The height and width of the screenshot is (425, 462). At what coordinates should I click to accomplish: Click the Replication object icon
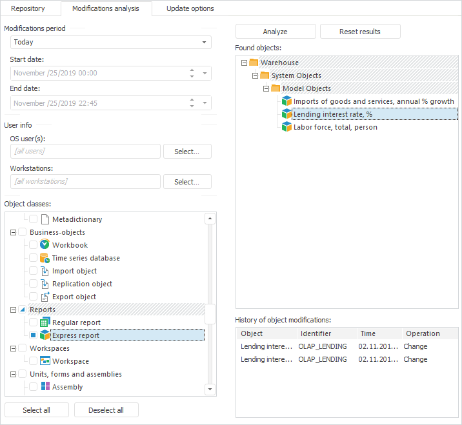(45, 284)
